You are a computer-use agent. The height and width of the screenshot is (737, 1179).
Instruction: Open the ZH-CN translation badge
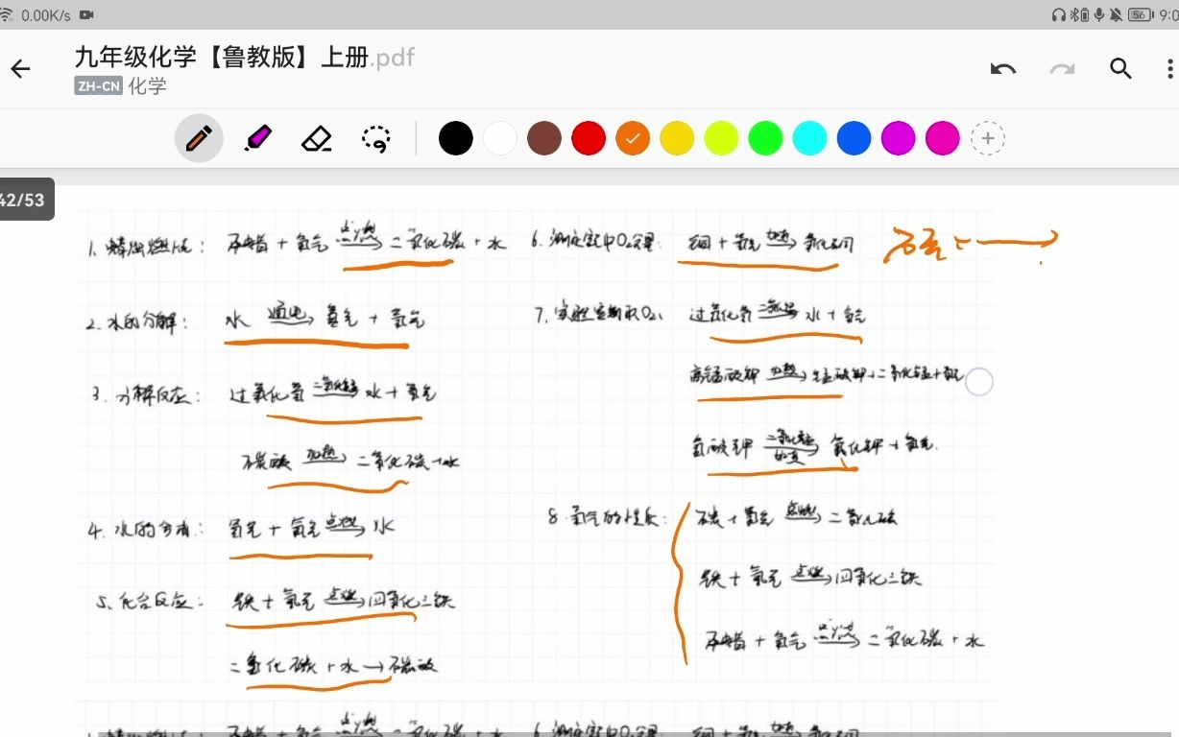pyautogui.click(x=98, y=85)
